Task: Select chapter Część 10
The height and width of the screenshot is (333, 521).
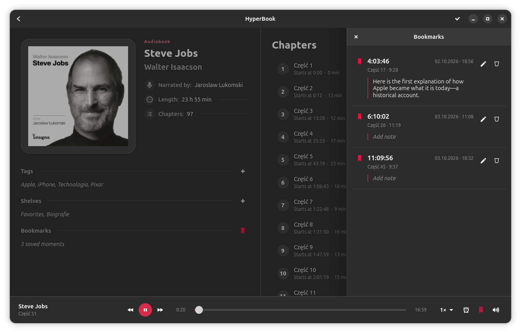Action: click(309, 273)
